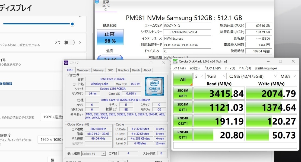Switch to the Memory tab in CPU-Z
Viewport: 301px width, 162px height.
[x=98, y=70]
